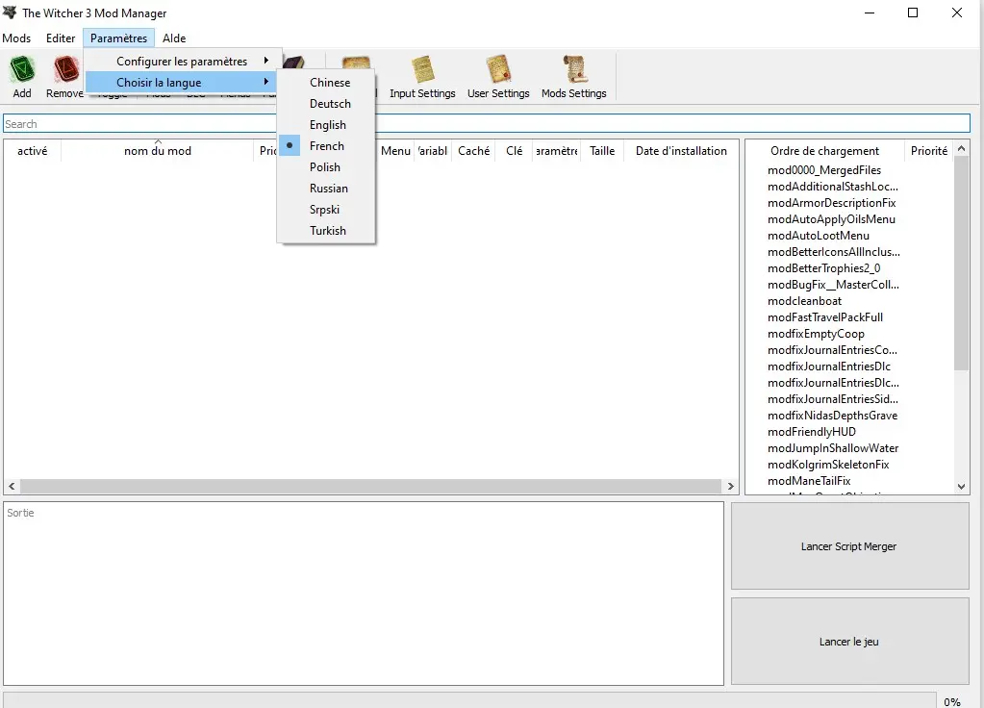984x708 pixels.
Task: Choose Chinese from the language list
Action: [330, 82]
